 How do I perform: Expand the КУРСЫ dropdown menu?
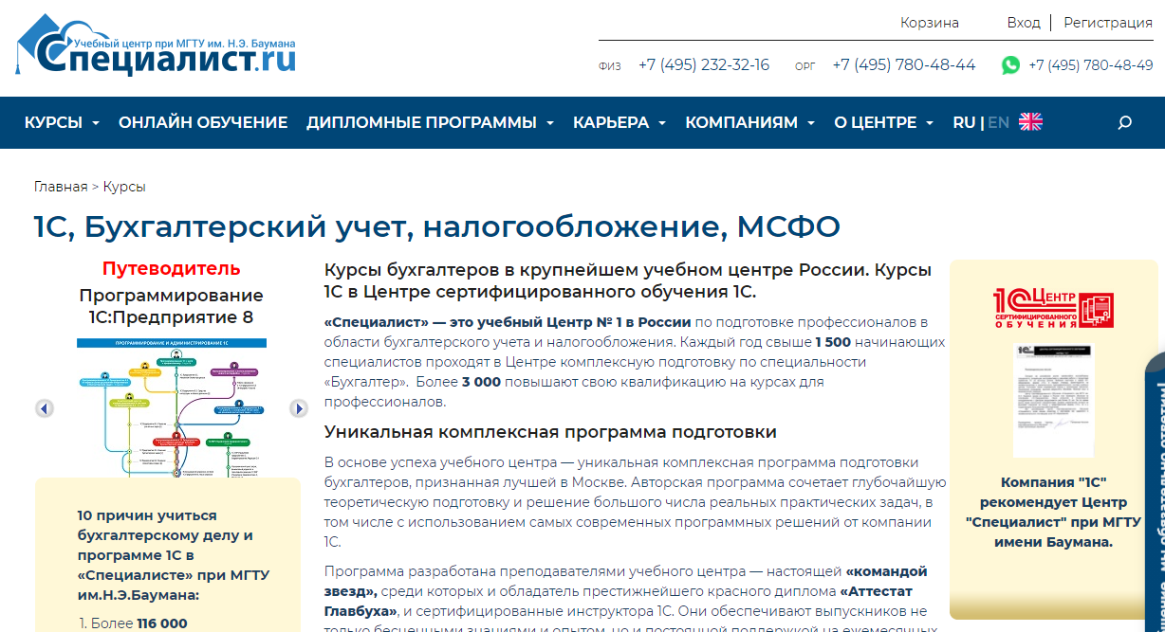62,122
